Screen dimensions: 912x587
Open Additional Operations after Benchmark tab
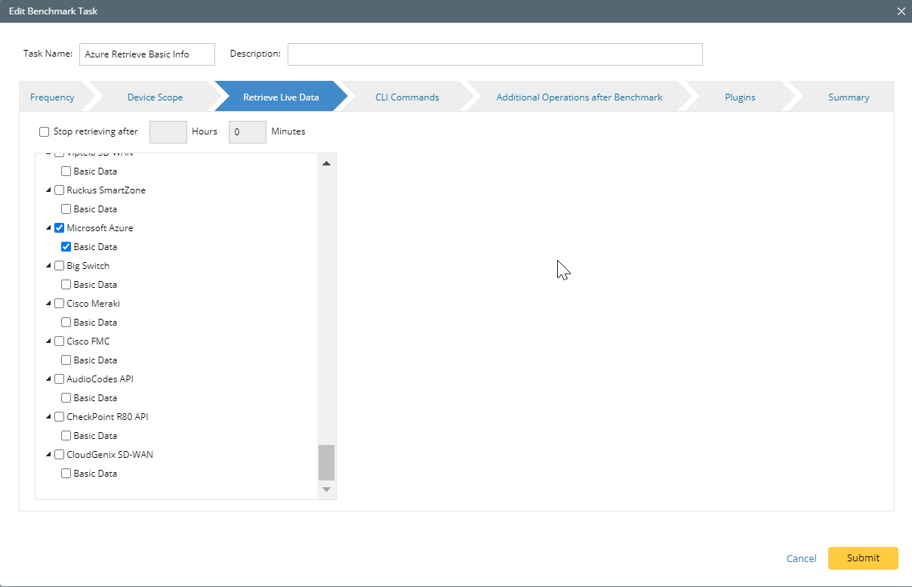pos(578,97)
